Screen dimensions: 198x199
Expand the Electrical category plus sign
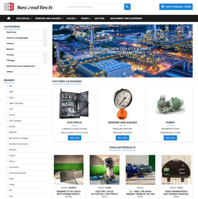click(x=45, y=32)
